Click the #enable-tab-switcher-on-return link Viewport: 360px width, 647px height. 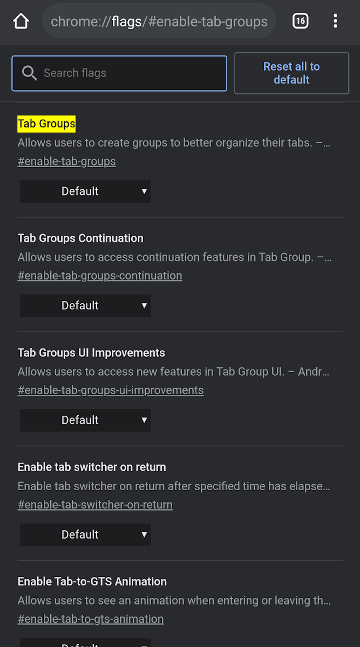pyautogui.click(x=95, y=505)
